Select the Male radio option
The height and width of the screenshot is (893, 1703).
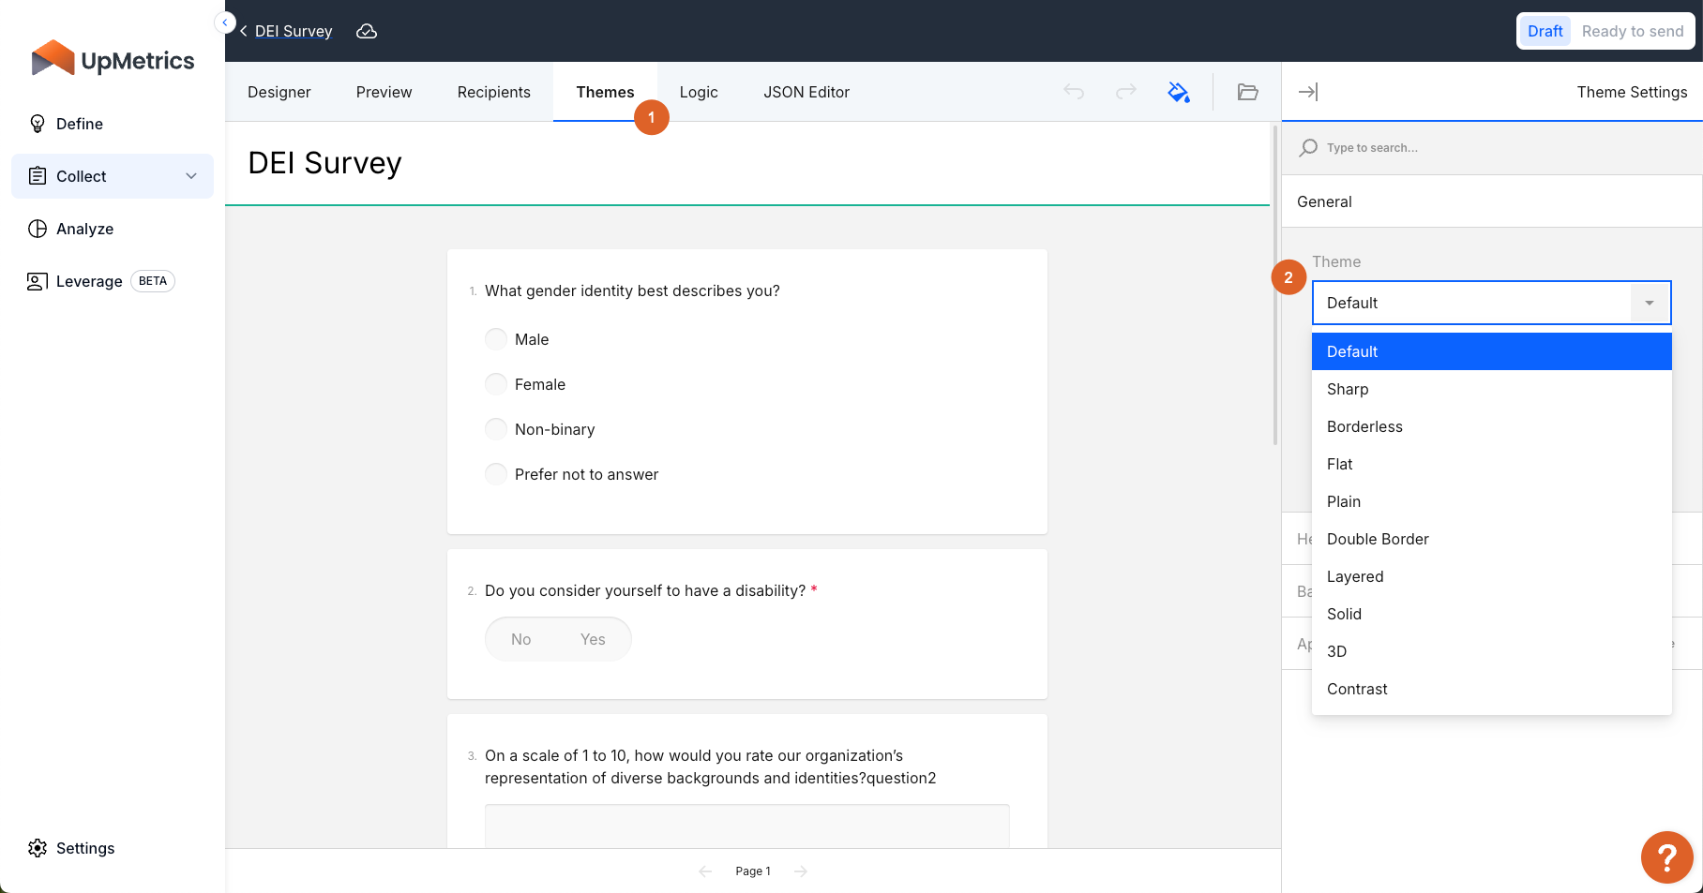[x=496, y=339]
